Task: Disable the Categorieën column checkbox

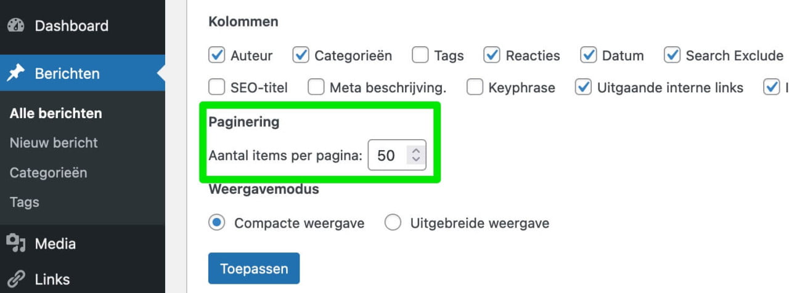Action: click(x=301, y=55)
